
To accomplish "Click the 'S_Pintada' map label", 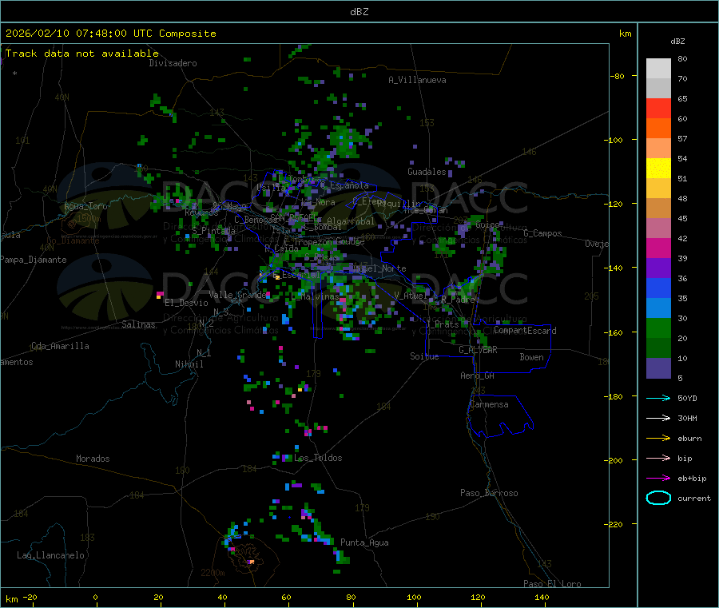I will 213,231.
